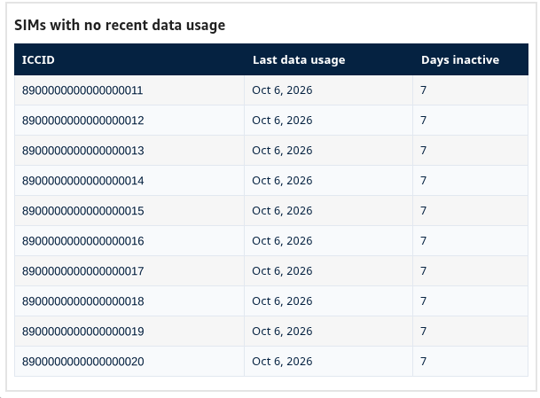Select ICCID 8900000000000000020
Screen dimensions: 540x398
83,362
